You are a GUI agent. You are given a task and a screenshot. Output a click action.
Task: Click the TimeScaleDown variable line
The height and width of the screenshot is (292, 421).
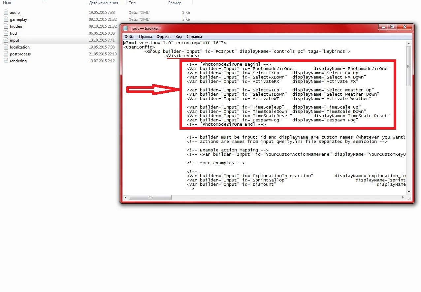coord(276,112)
